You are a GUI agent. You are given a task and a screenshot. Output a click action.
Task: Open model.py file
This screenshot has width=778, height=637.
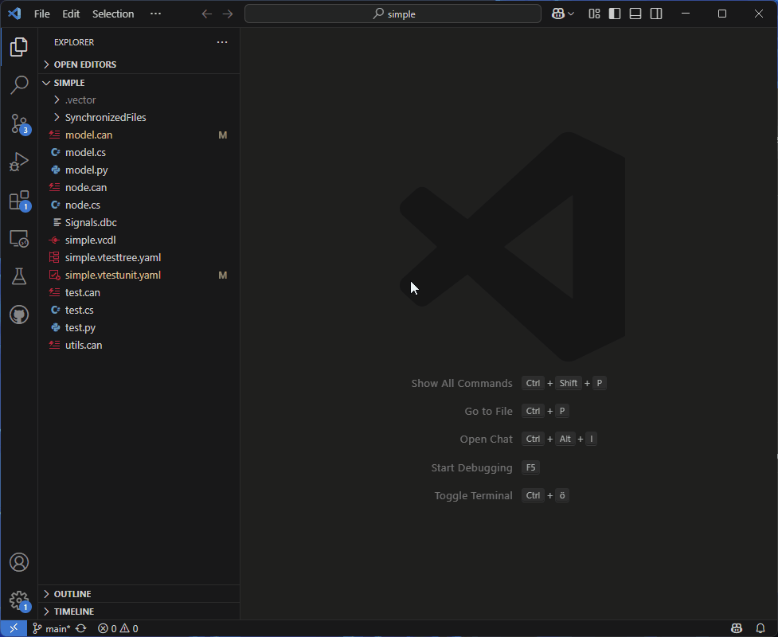coord(139,170)
